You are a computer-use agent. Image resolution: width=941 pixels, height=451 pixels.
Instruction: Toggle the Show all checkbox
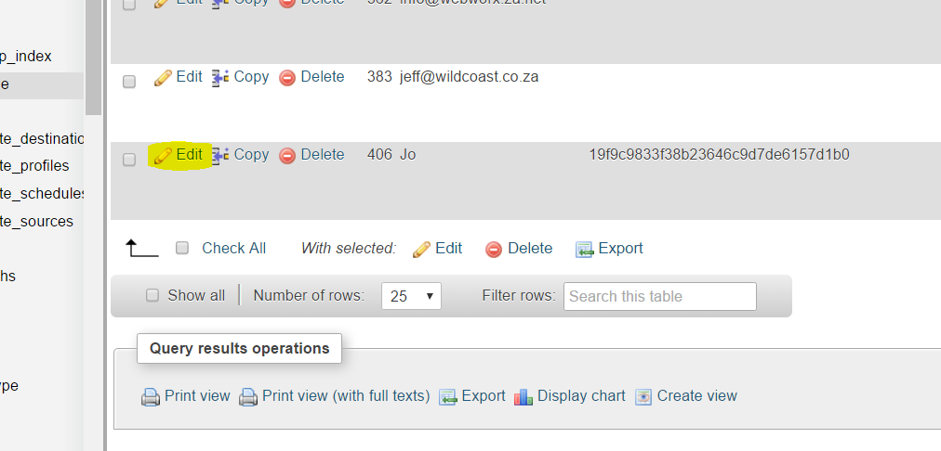click(152, 295)
